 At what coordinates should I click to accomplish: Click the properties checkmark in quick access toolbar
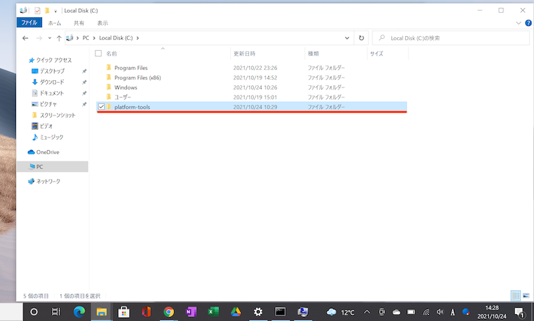point(37,11)
